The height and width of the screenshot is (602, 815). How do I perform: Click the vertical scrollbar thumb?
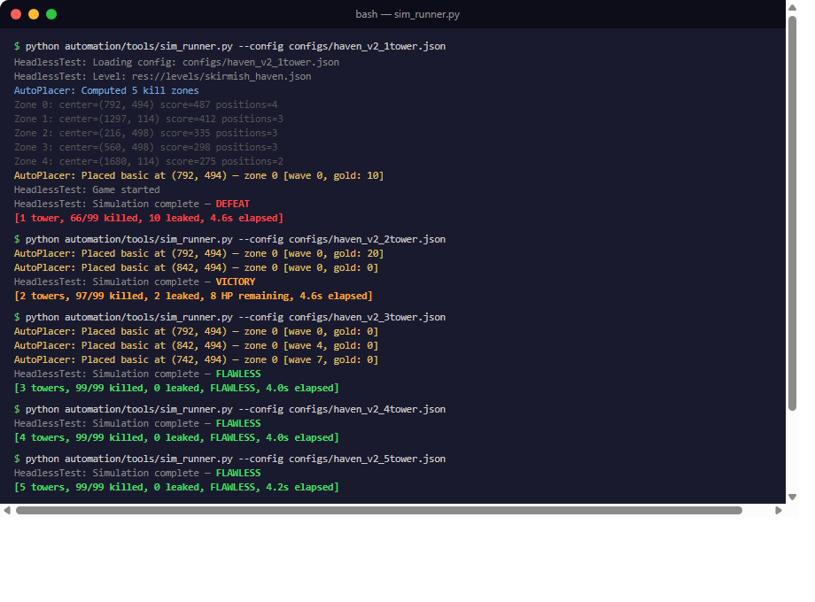pyautogui.click(x=792, y=213)
